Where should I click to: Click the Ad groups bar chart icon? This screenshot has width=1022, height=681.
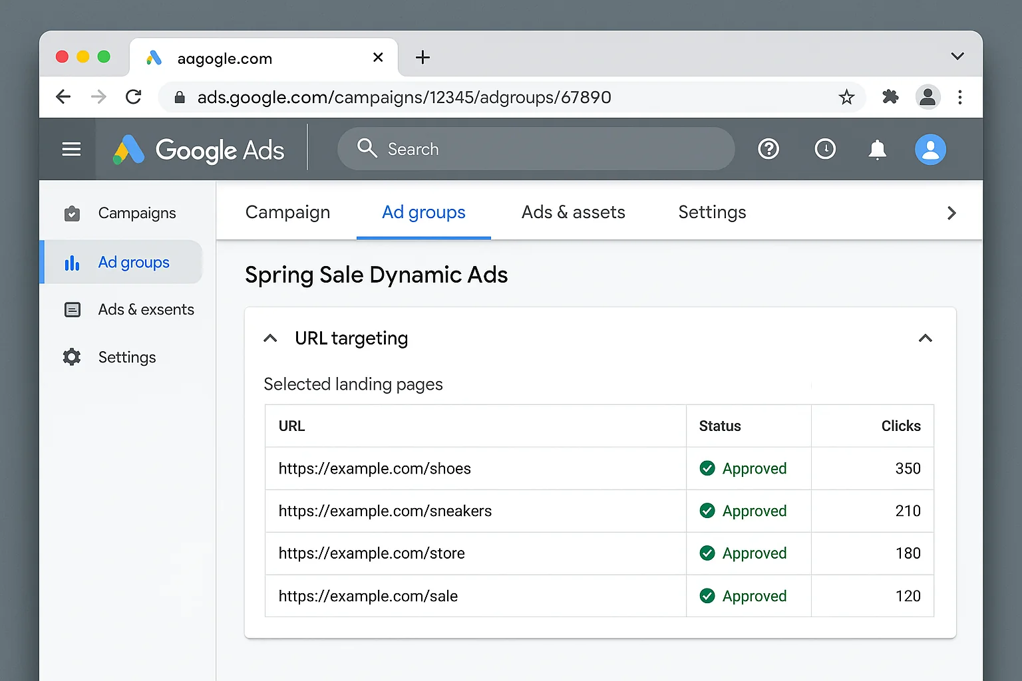pyautogui.click(x=71, y=262)
